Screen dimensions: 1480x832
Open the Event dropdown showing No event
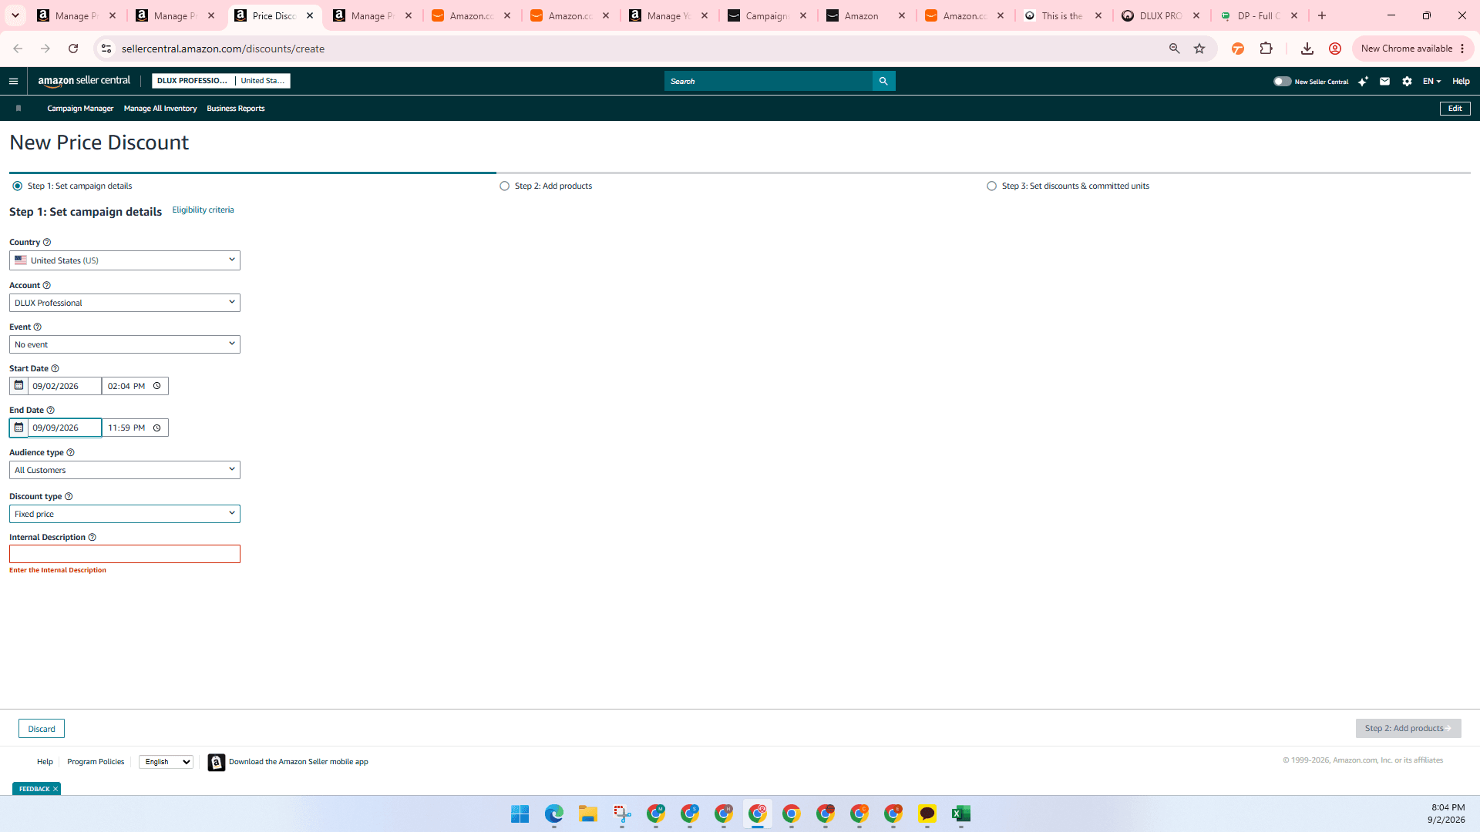(x=125, y=344)
